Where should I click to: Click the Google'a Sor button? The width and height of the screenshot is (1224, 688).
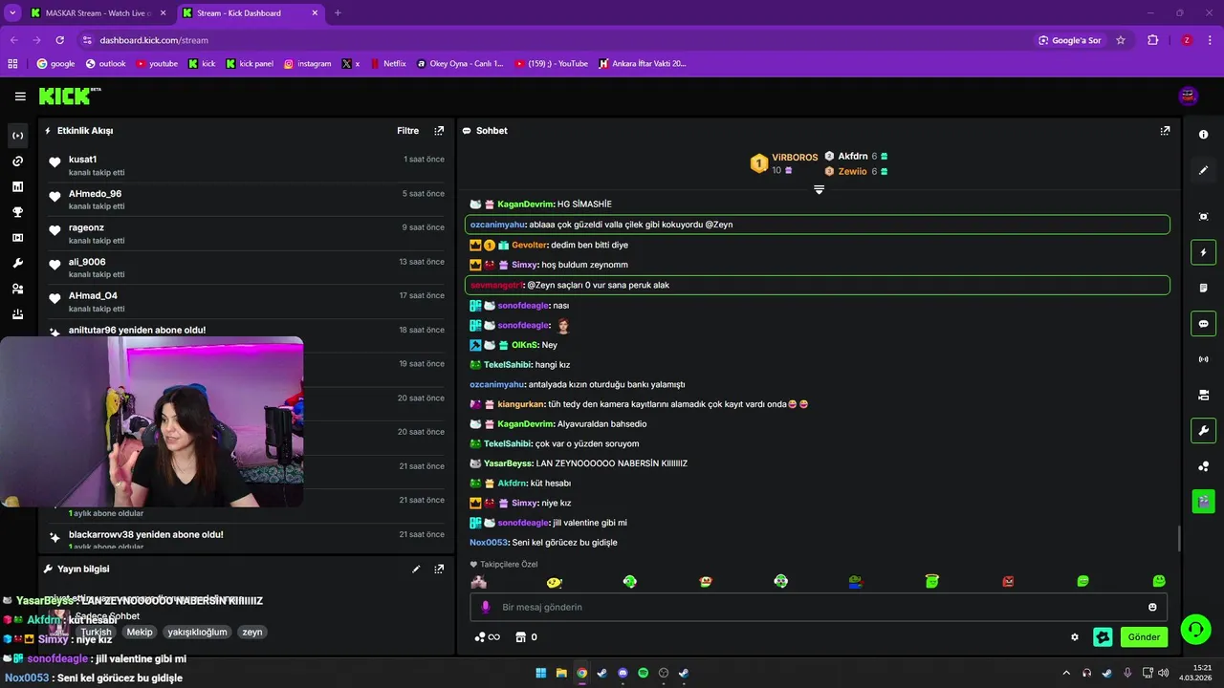coord(1070,40)
